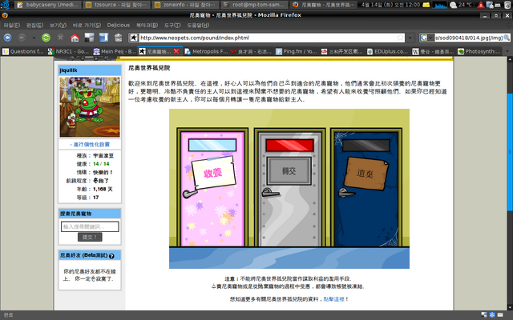
Task: Open the 북마크(B) menu
Action: point(147,25)
